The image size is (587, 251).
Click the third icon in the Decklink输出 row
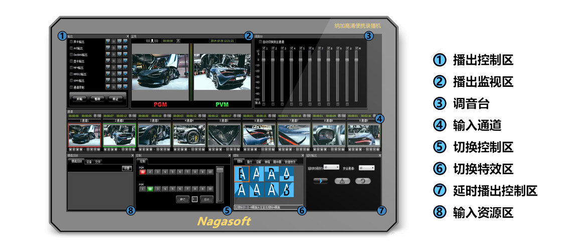(x=119, y=54)
